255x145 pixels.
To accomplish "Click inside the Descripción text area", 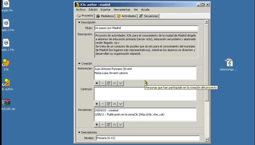I will pyautogui.click(x=146, y=45).
